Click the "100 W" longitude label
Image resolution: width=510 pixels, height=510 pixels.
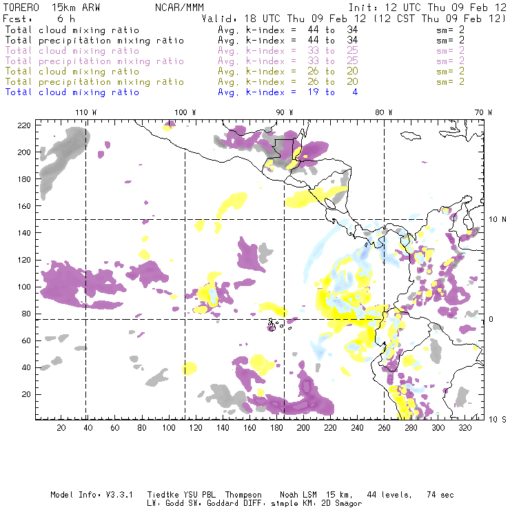pyautogui.click(x=185, y=112)
